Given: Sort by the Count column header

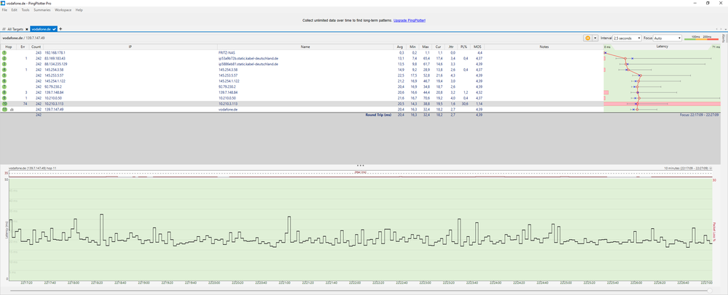Looking at the screenshot, I should point(36,47).
